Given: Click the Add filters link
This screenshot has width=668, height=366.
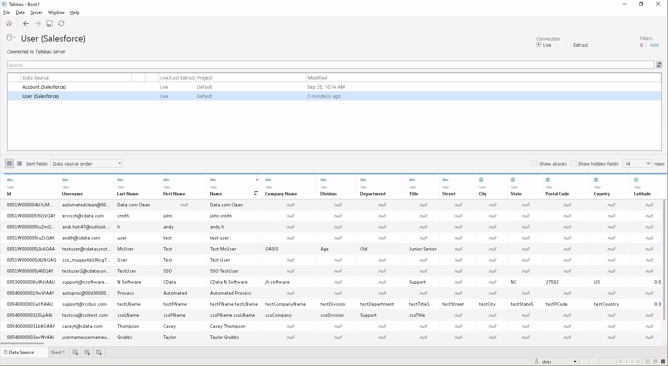Looking at the screenshot, I should [654, 45].
